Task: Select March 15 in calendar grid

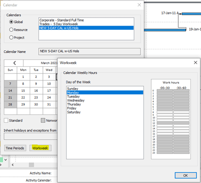Action: pos(23,90)
